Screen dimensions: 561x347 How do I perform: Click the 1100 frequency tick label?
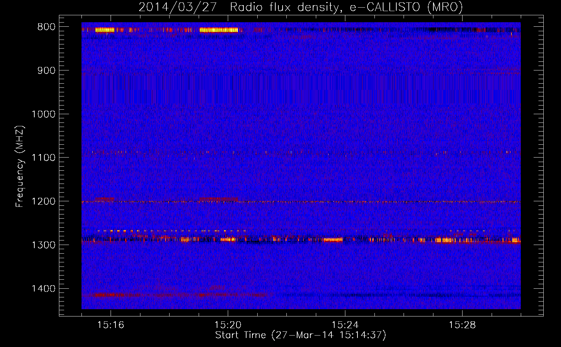coord(43,158)
